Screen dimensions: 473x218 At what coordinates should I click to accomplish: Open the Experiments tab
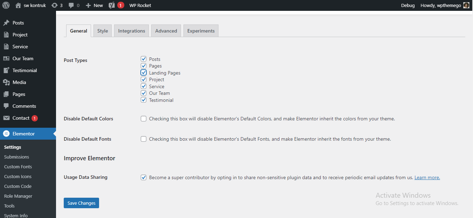pyautogui.click(x=201, y=31)
